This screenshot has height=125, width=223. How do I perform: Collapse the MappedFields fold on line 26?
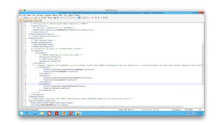point(25,38)
